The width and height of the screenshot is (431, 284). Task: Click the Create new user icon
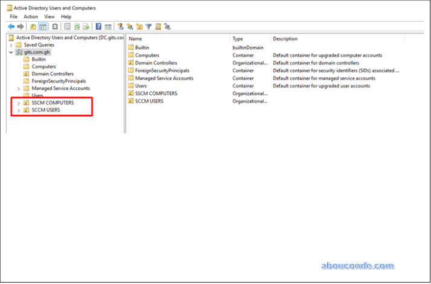tap(121, 27)
